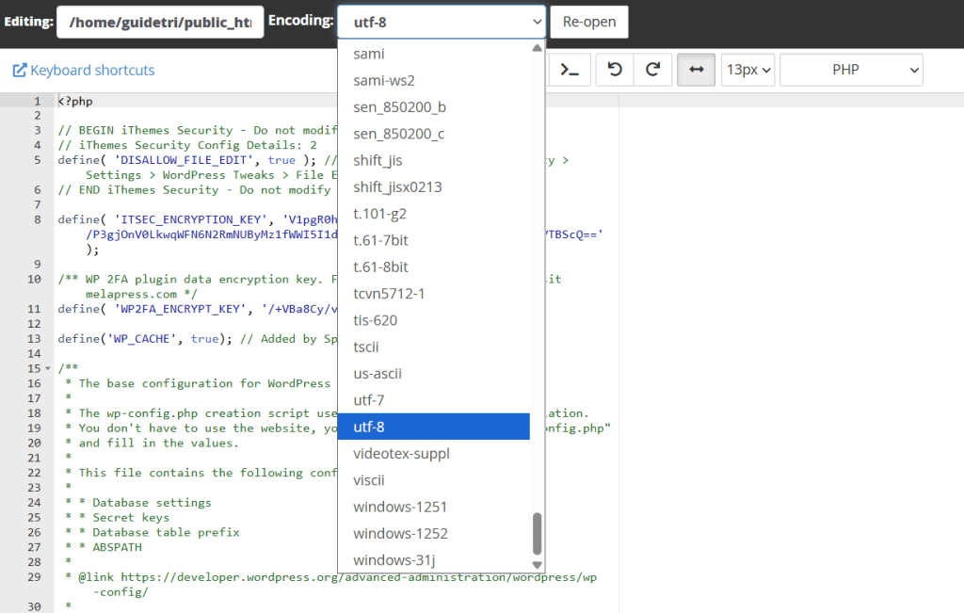Click "Secret keys" comment text
964x613 pixels.
pyautogui.click(x=131, y=518)
